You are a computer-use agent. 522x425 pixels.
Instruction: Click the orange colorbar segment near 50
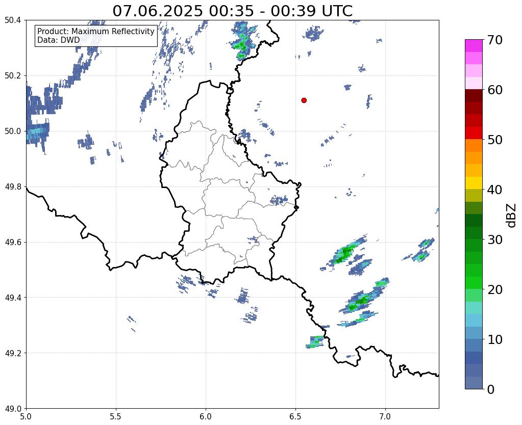474,145
